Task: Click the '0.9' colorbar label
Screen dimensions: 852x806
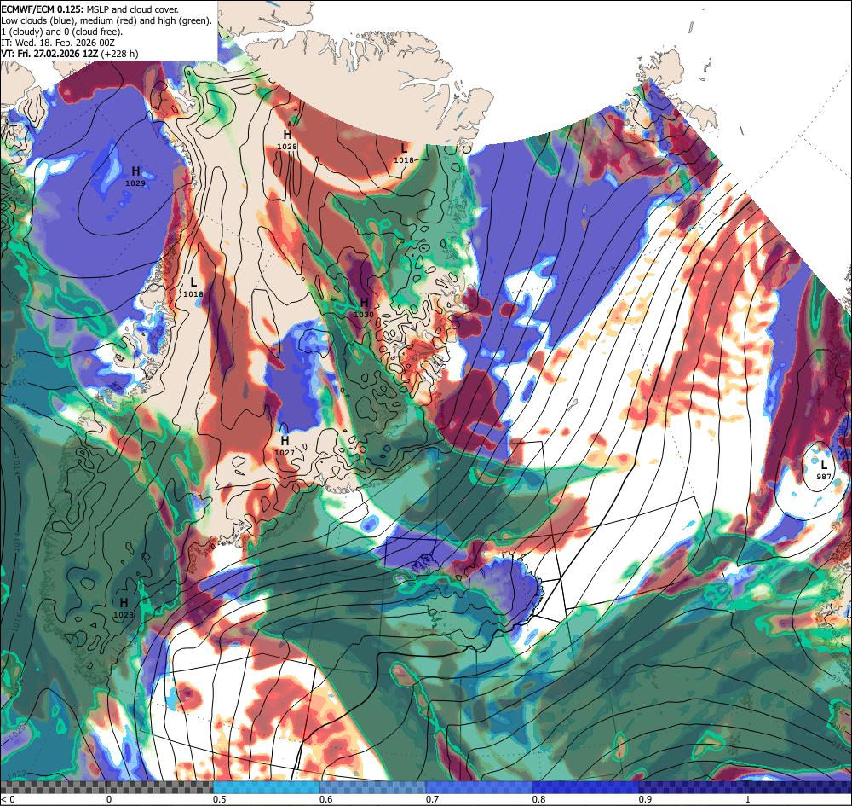Action: click(x=646, y=799)
